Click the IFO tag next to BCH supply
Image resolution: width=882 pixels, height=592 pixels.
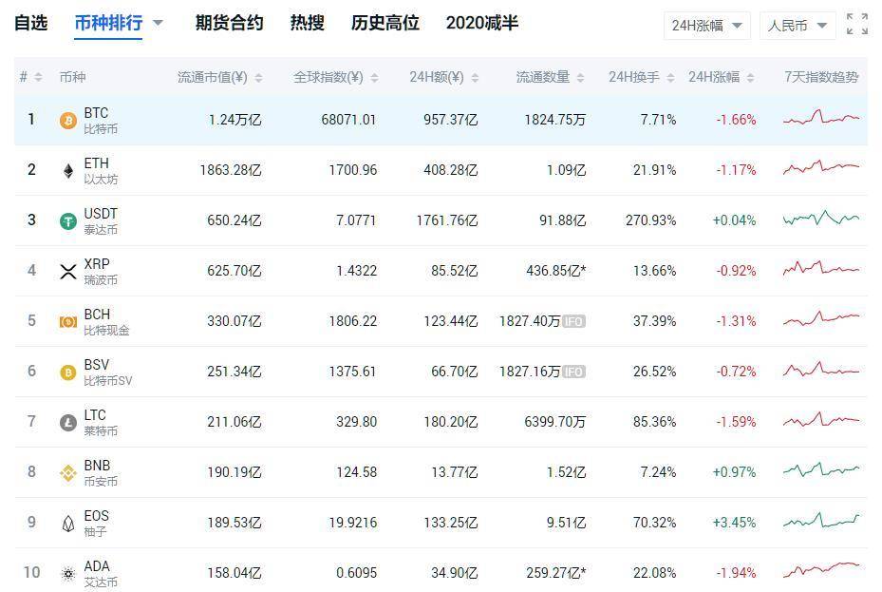[x=575, y=321]
